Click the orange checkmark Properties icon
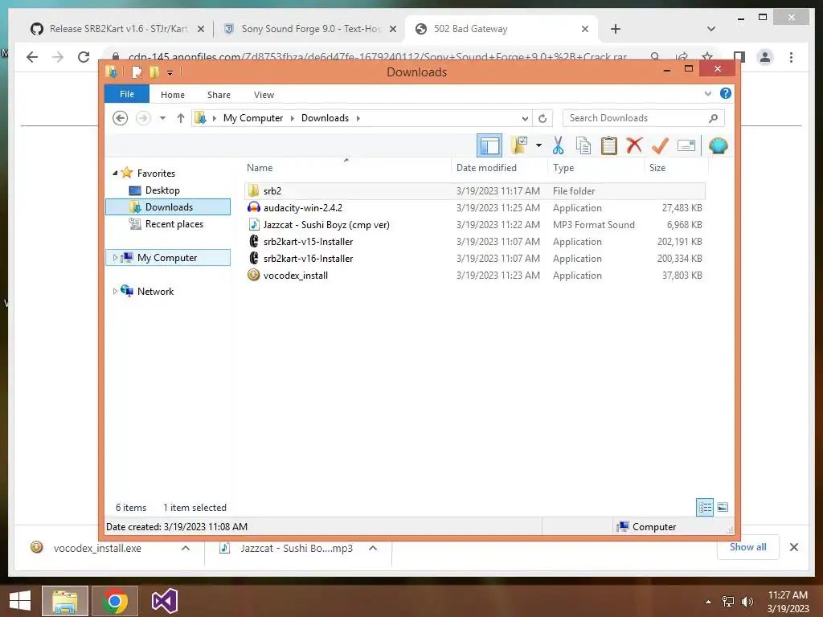This screenshot has height=617, width=823. click(660, 145)
